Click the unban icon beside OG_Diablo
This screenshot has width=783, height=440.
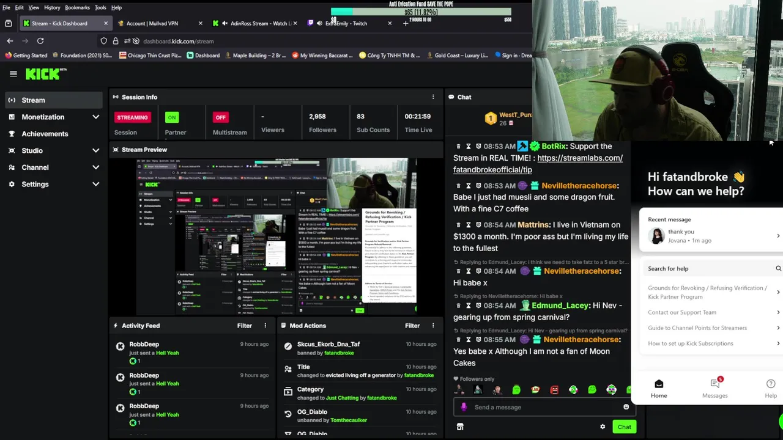coord(288,414)
